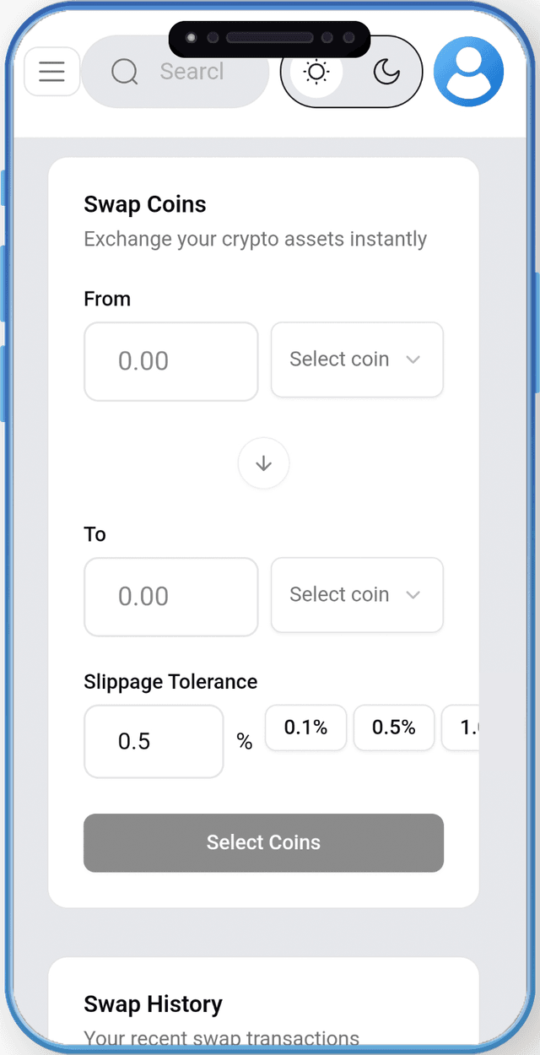Open the user profile avatar
The height and width of the screenshot is (1055, 540).
click(468, 72)
